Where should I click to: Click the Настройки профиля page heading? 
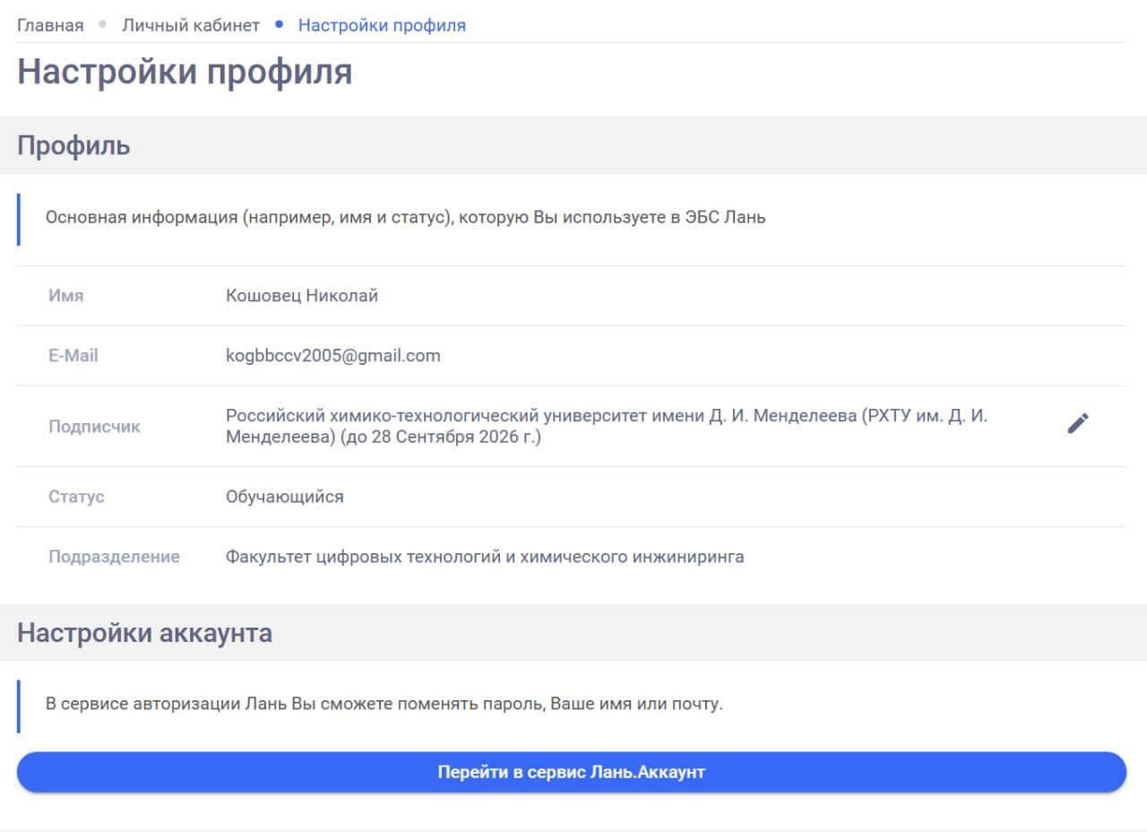[185, 72]
